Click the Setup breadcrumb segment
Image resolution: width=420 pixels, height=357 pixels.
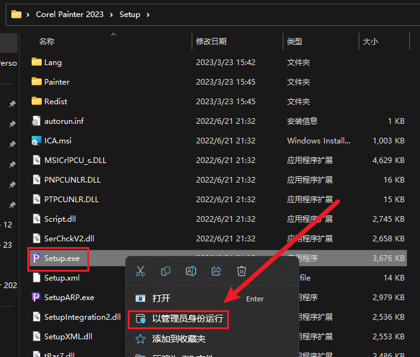pos(130,15)
